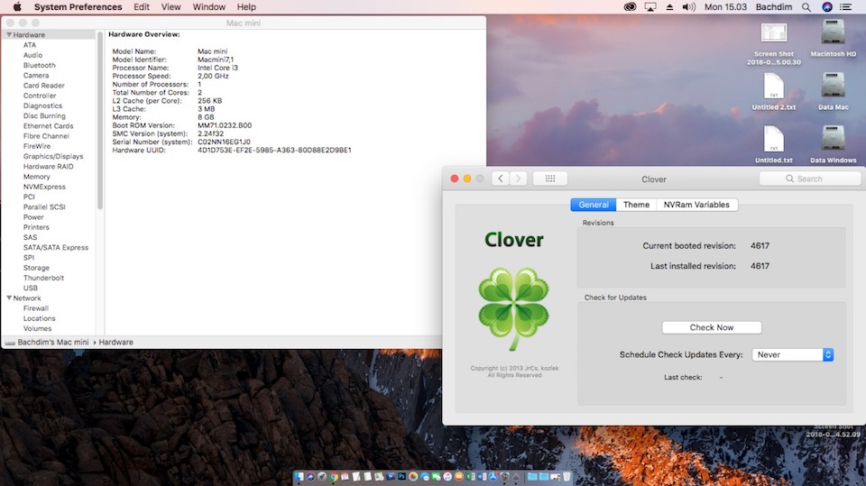Select Storage in hardware list
866x486 pixels.
tap(36, 268)
